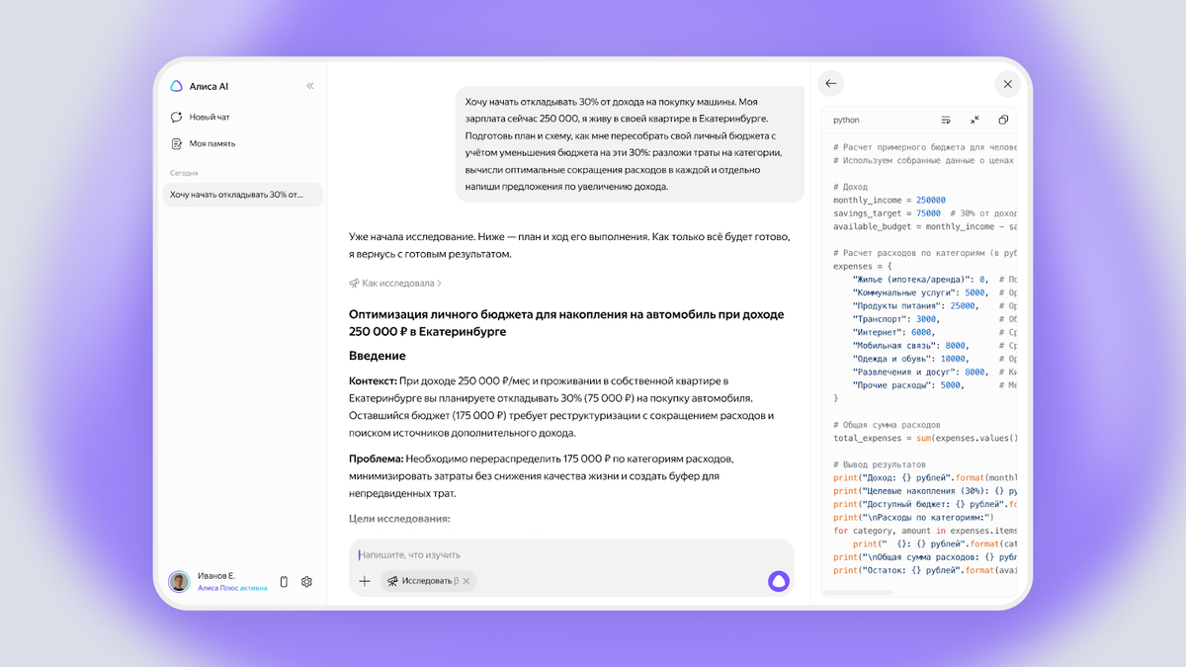This screenshot has height=667, width=1186.
Task: Click the 'python' language label
Action: click(x=846, y=121)
